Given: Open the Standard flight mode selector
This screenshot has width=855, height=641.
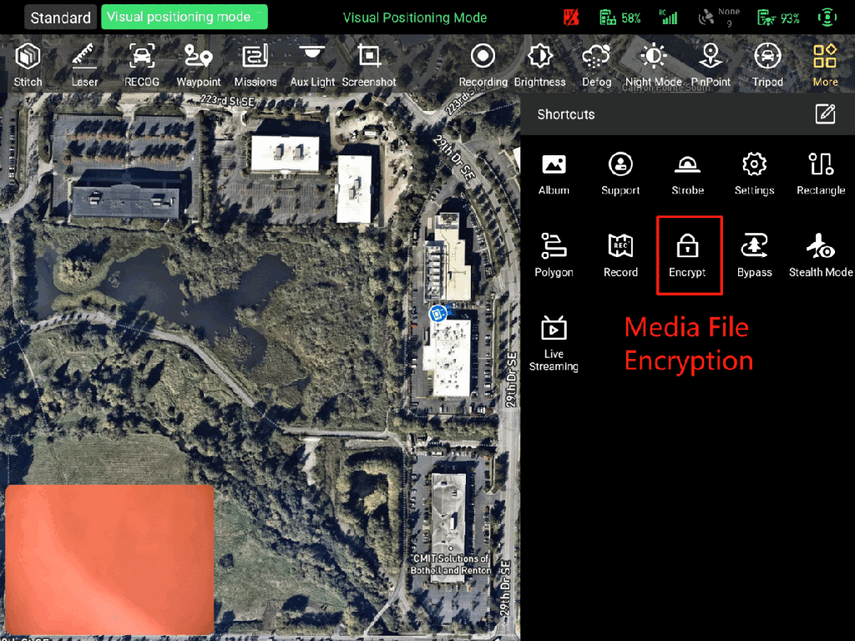Looking at the screenshot, I should 60,18.
